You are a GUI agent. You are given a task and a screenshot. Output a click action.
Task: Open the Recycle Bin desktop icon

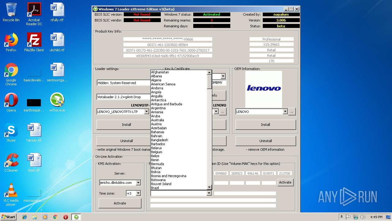[11, 12]
